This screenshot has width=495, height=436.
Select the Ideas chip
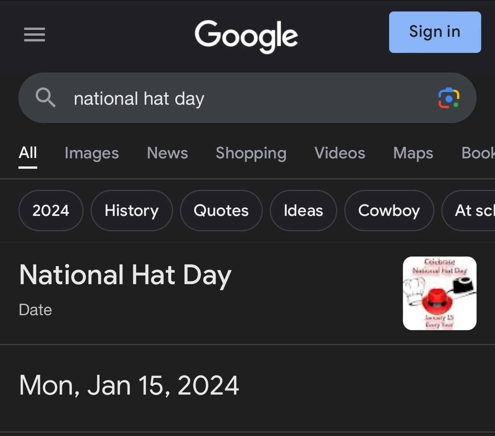coord(303,211)
